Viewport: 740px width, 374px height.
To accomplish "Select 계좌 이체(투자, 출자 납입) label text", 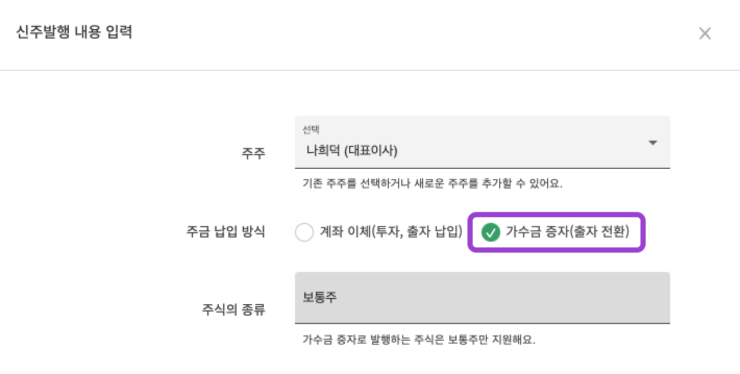I will click(x=391, y=232).
